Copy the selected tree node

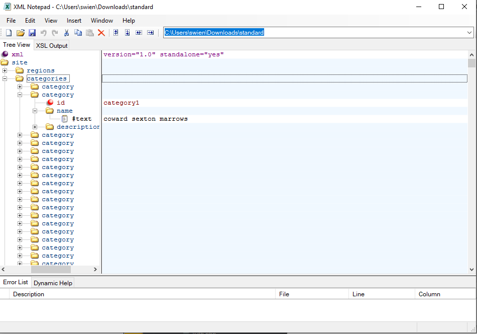pos(78,32)
